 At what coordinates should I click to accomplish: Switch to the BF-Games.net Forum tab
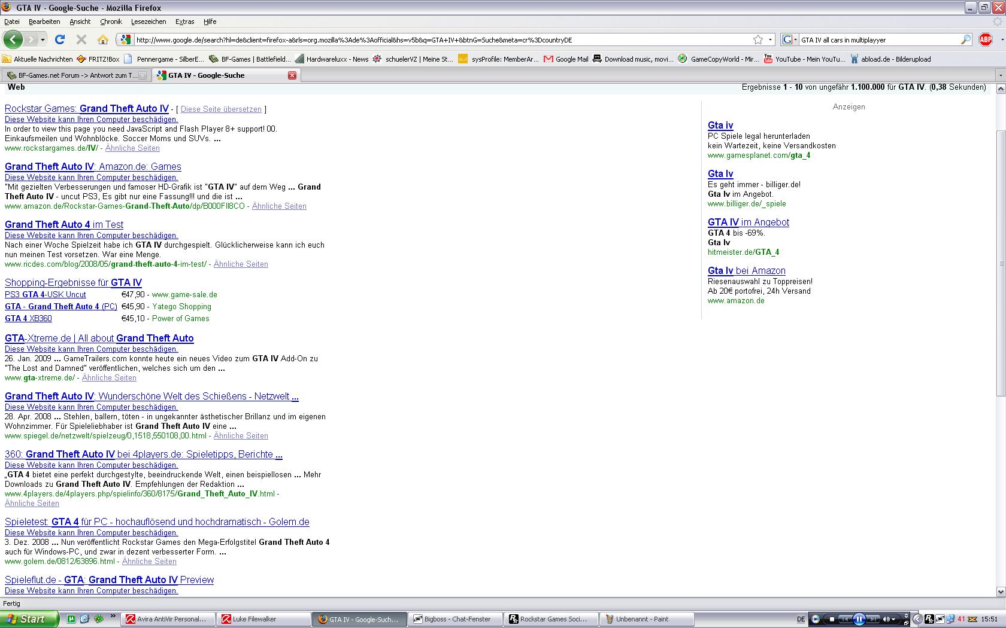[75, 75]
